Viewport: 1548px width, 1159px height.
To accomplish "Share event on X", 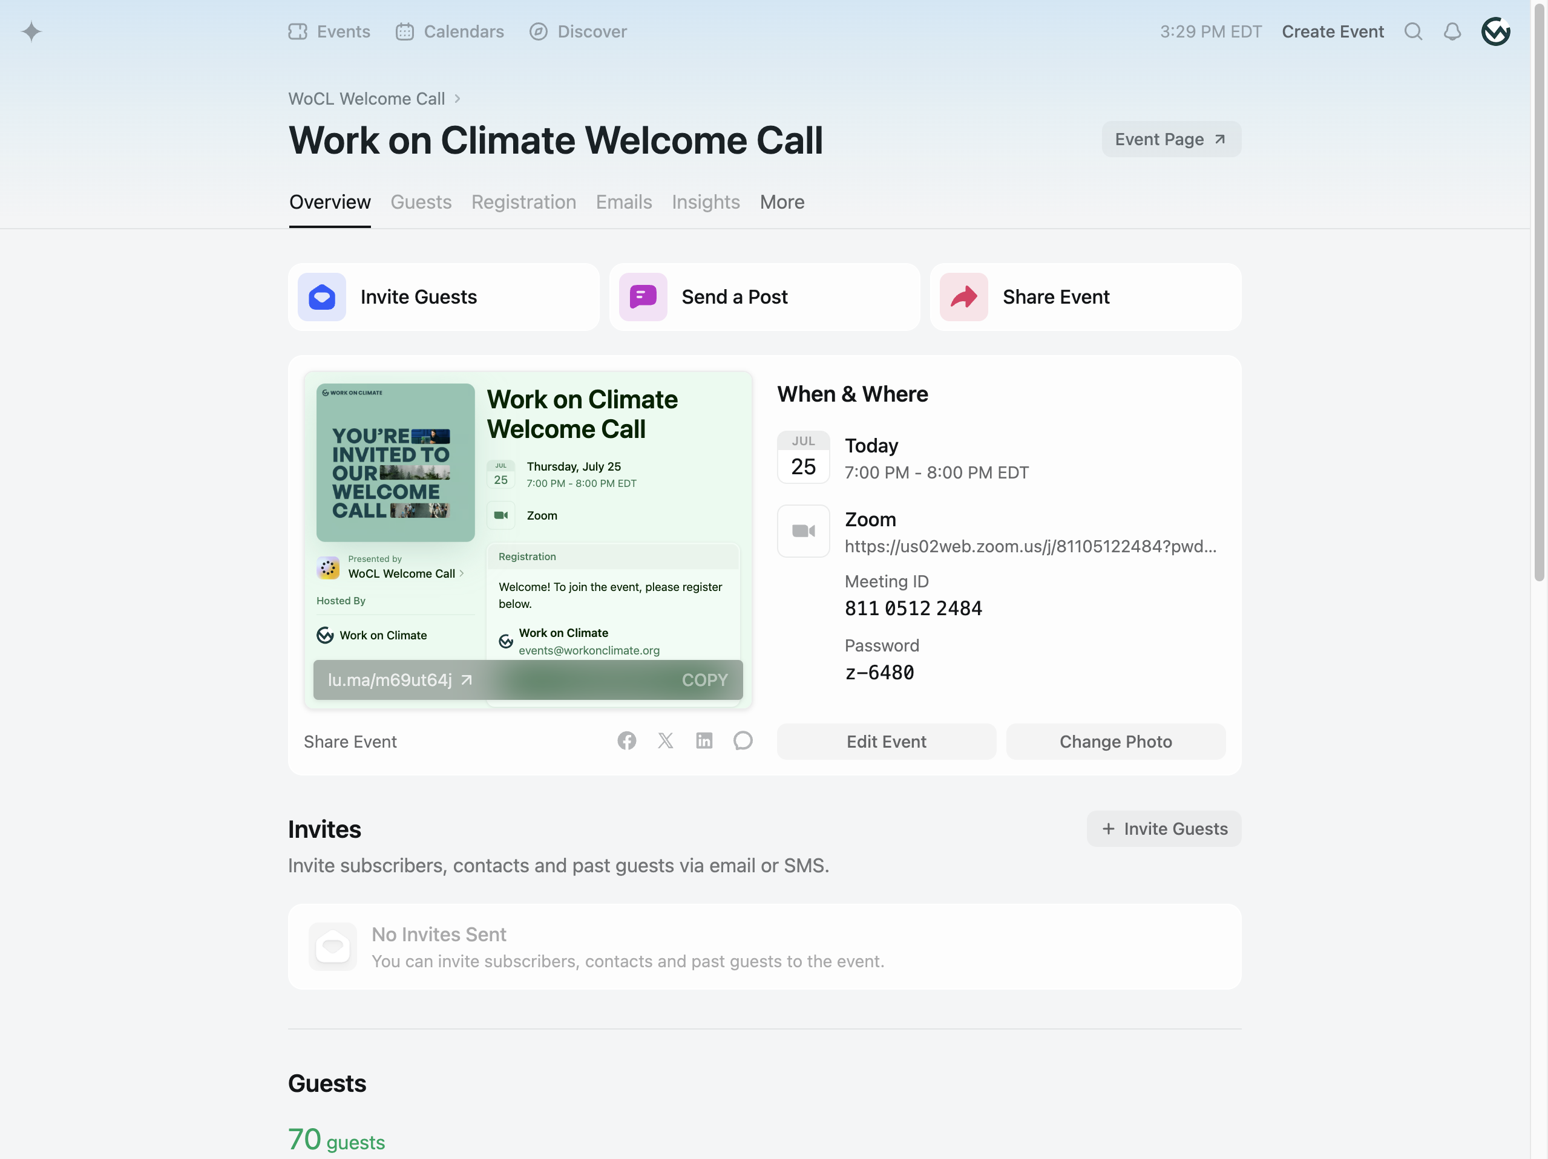I will tap(666, 741).
